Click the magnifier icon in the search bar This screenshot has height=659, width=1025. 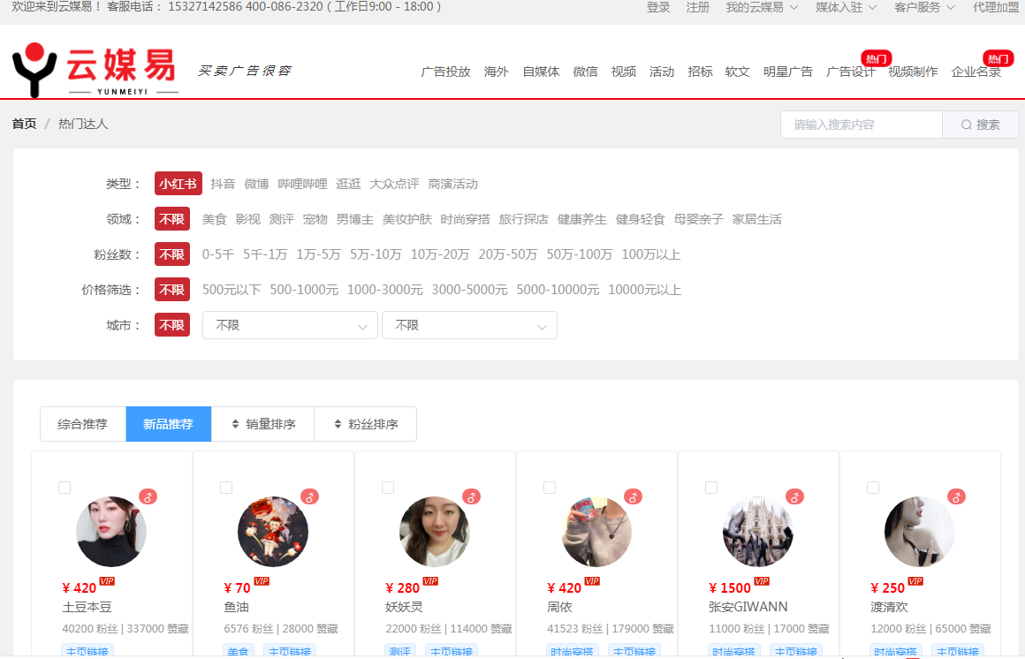tap(966, 125)
